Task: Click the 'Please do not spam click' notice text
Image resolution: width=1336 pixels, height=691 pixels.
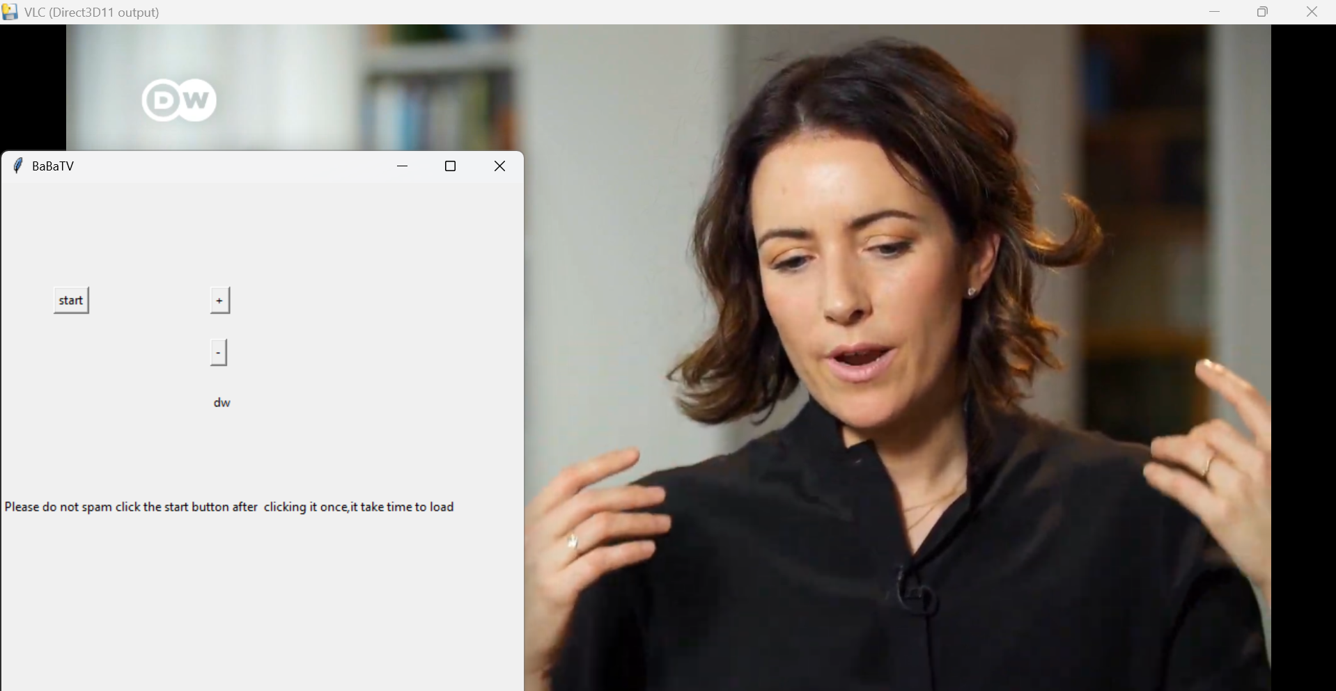Action: 229,507
